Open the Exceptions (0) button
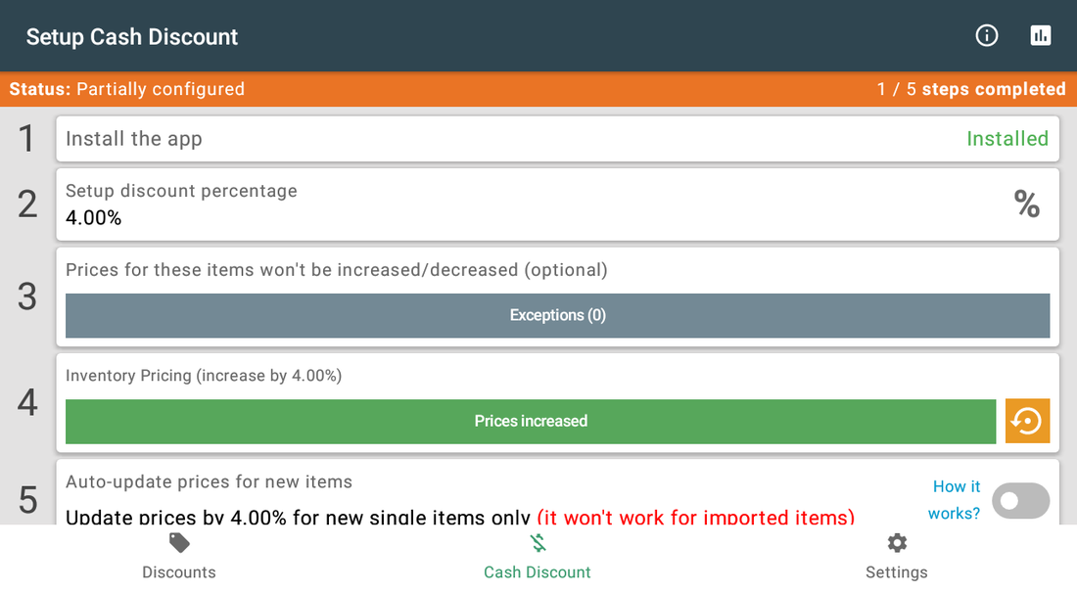 [x=557, y=315]
